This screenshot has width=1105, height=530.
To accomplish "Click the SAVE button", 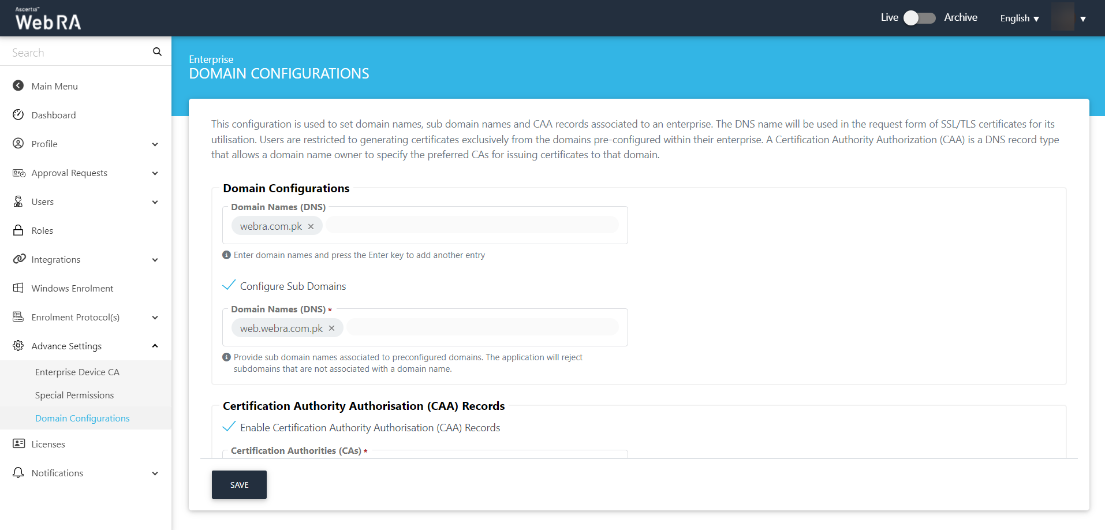I will 239,485.
